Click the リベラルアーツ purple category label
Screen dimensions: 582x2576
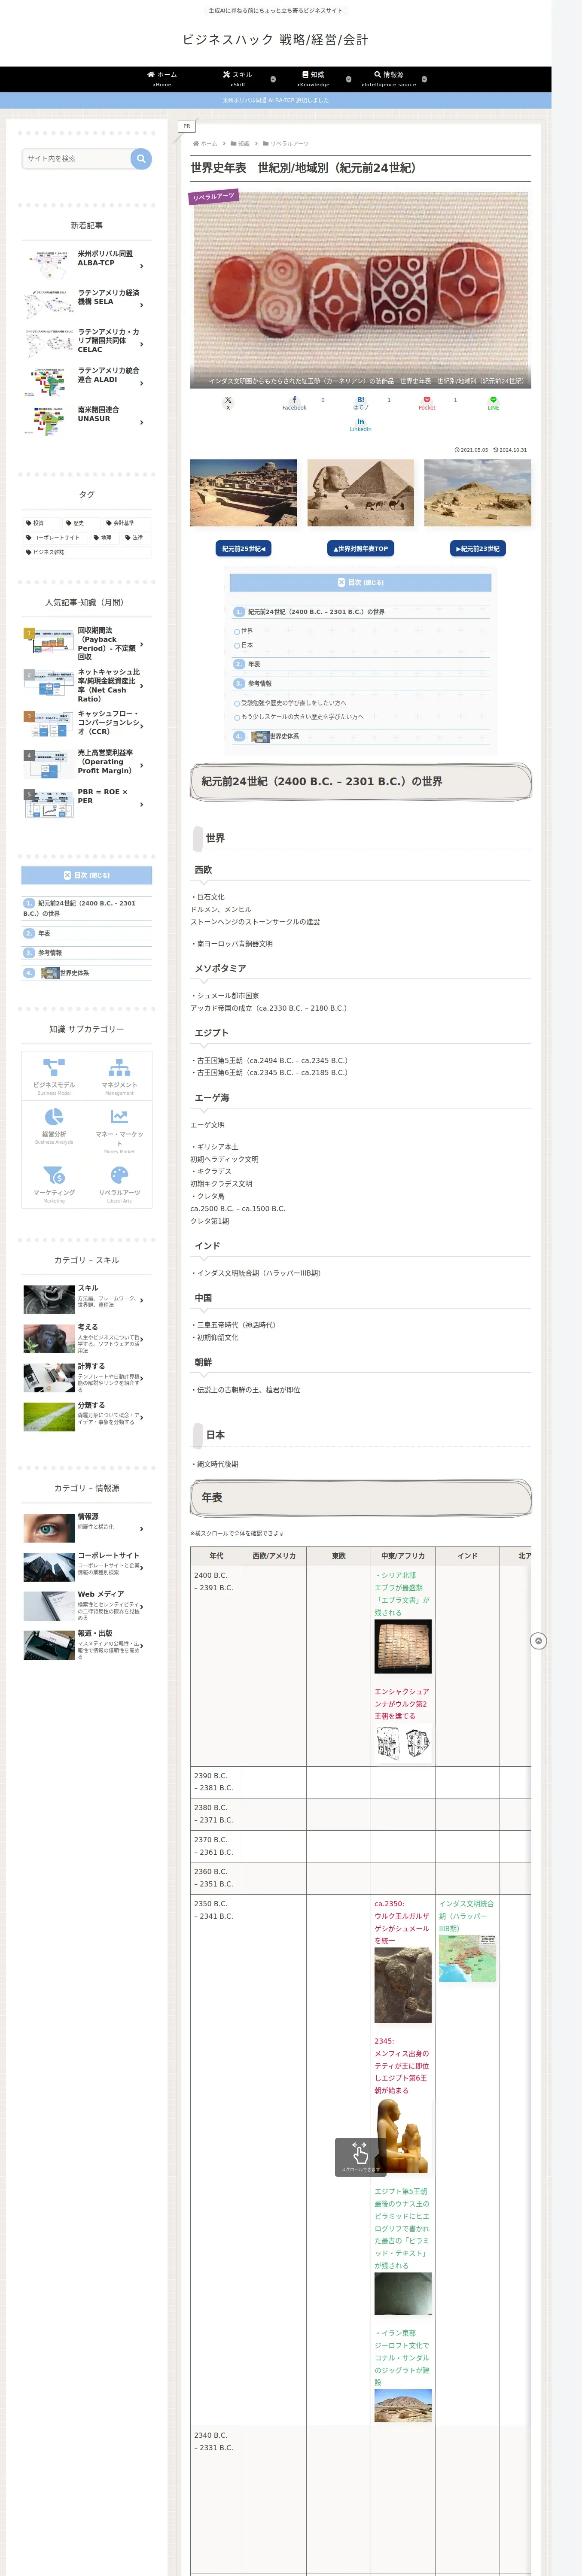214,196
